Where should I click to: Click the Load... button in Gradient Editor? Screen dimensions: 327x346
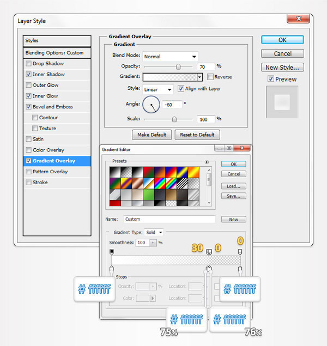coord(233,186)
